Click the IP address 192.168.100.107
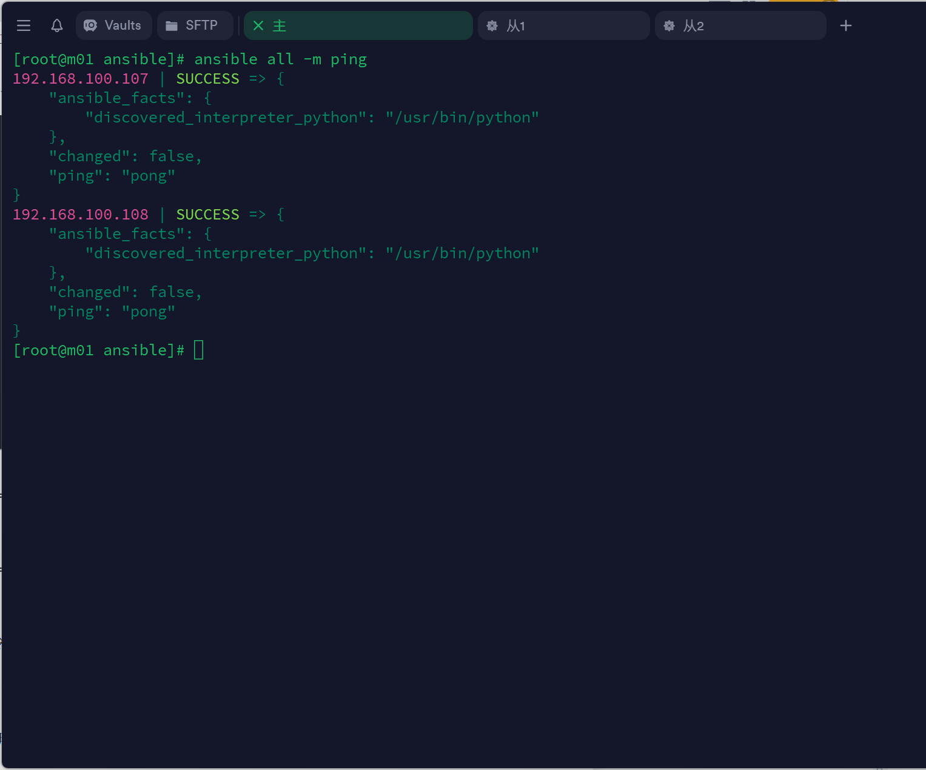This screenshot has height=770, width=926. point(81,79)
